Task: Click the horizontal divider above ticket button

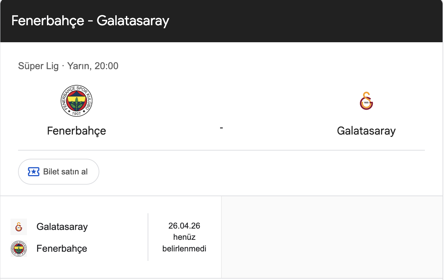Action: point(221,150)
